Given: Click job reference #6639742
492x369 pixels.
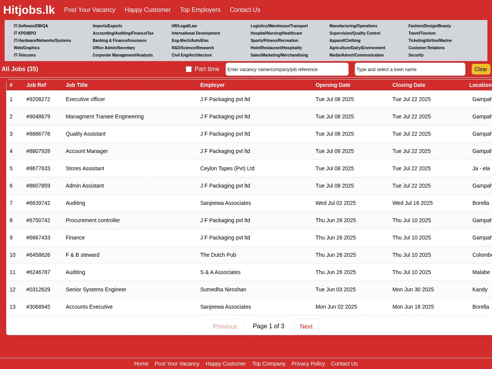Looking at the screenshot, I should (x=38, y=203).
